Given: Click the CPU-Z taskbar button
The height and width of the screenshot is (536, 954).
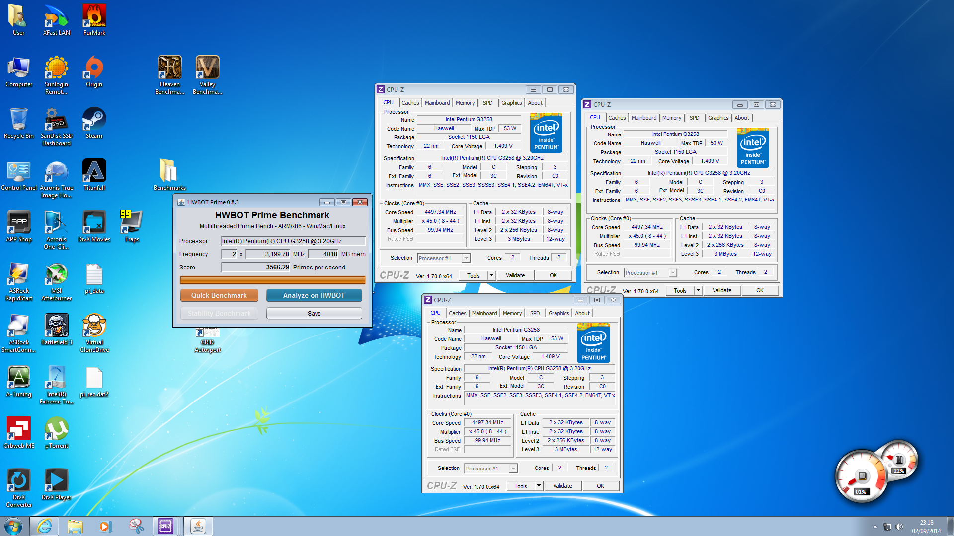Looking at the screenshot, I should click(165, 526).
